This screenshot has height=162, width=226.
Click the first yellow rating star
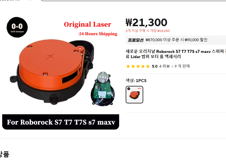pyautogui.click(x=128, y=66)
